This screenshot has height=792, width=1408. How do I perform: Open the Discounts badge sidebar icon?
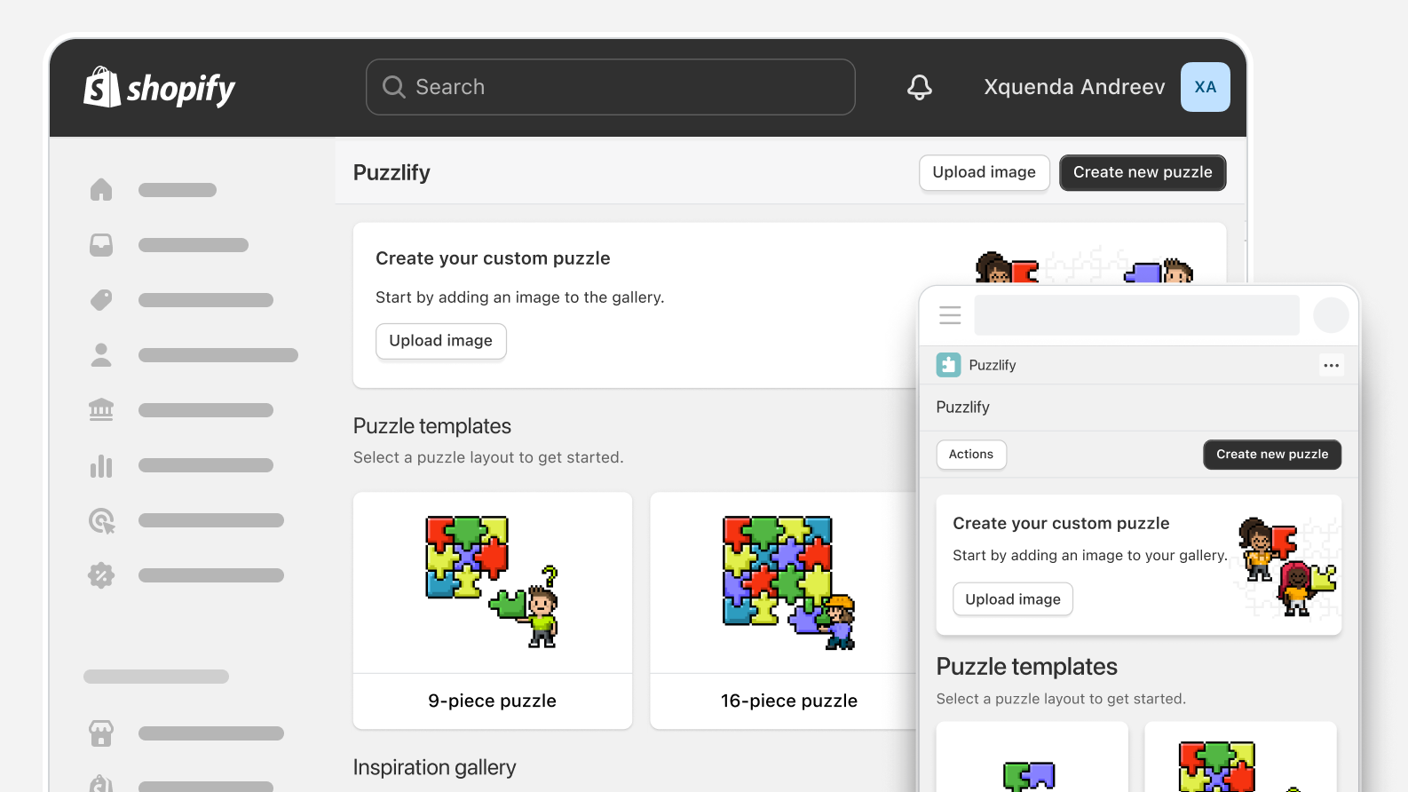point(101,575)
